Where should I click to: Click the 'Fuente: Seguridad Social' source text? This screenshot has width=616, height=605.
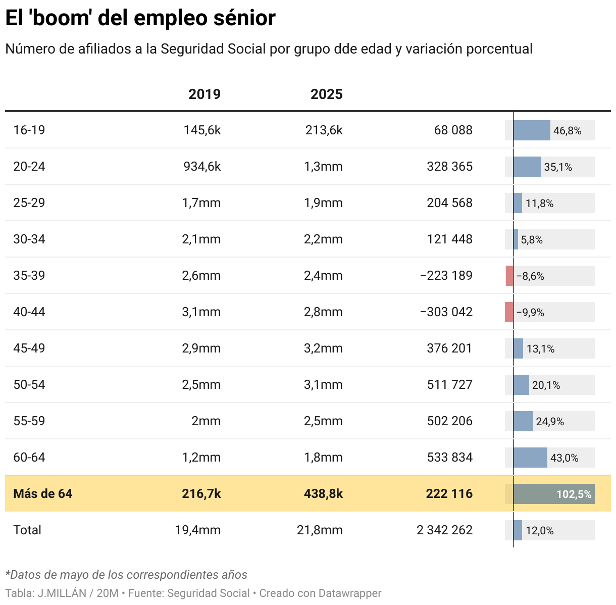189,593
